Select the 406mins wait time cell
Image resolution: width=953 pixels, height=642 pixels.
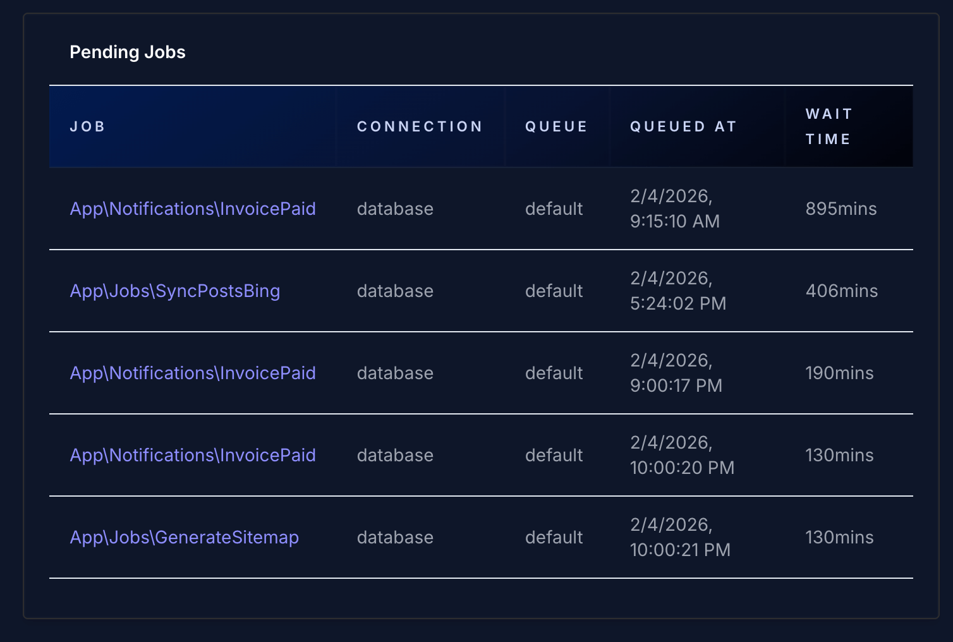click(841, 291)
